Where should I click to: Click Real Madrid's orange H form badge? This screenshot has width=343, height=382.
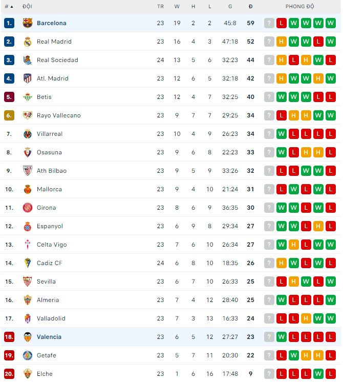[x=282, y=42]
